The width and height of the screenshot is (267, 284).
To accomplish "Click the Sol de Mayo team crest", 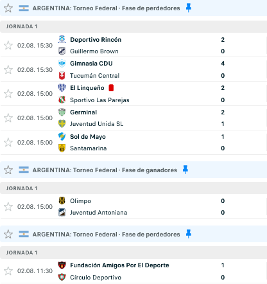I will click(62, 136).
